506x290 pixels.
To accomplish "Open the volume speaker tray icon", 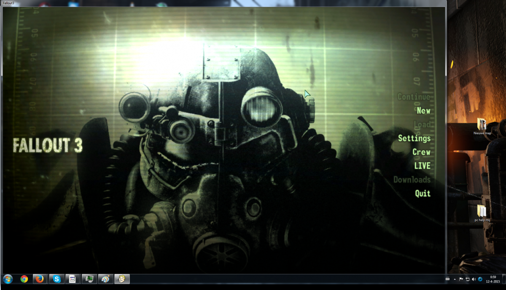I will (x=474, y=279).
